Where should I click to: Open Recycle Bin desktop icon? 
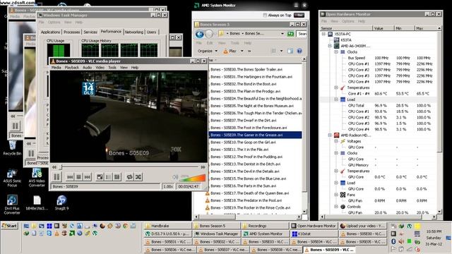pos(12,147)
